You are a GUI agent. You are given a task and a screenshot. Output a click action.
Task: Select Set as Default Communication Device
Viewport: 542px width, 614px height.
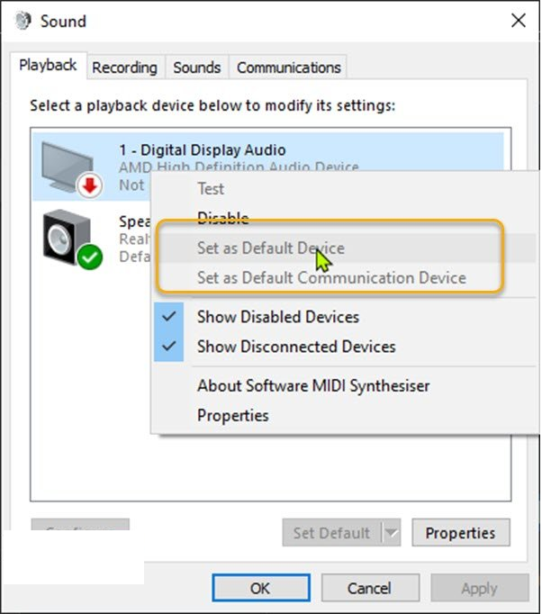331,277
